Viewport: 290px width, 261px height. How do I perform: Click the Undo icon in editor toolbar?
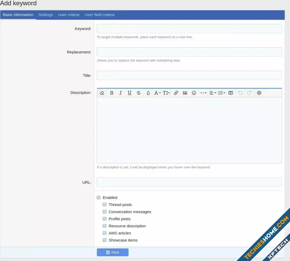(x=240, y=93)
